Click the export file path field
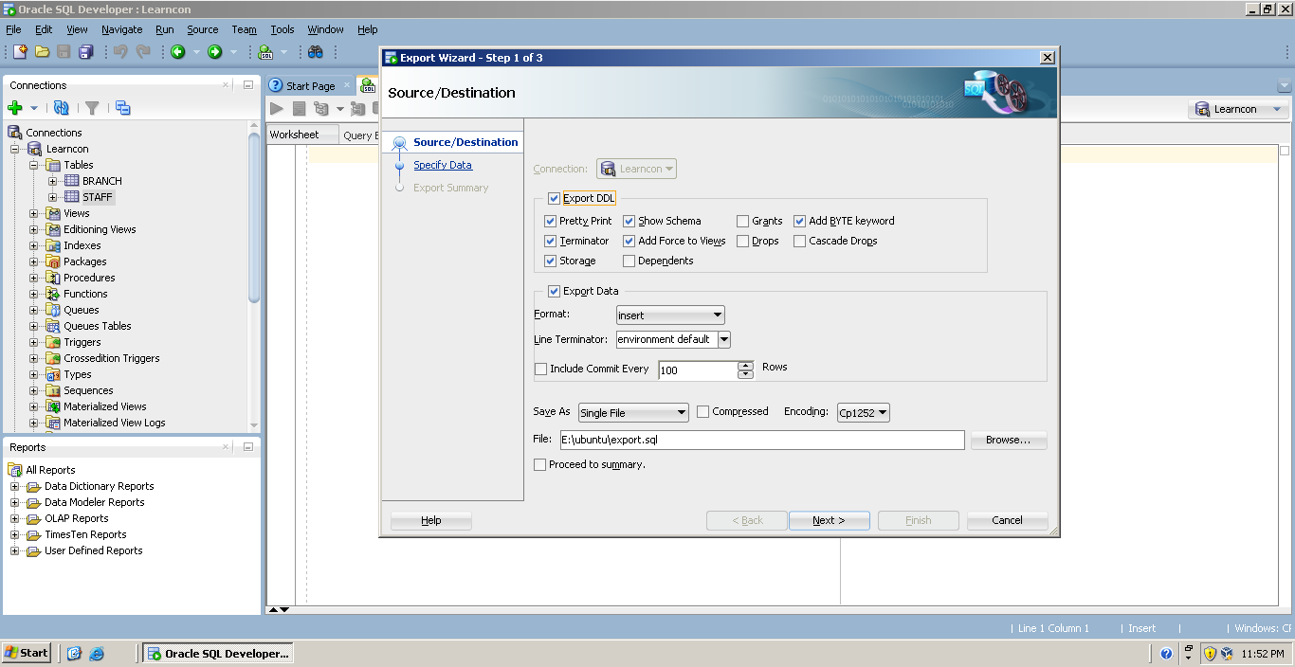Image resolution: width=1295 pixels, height=667 pixels. (x=761, y=440)
